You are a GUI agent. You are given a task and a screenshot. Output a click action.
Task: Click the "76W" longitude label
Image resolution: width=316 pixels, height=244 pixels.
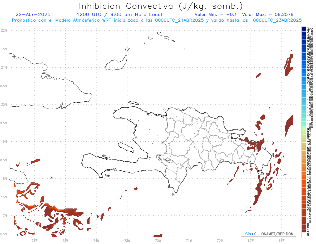34,240
